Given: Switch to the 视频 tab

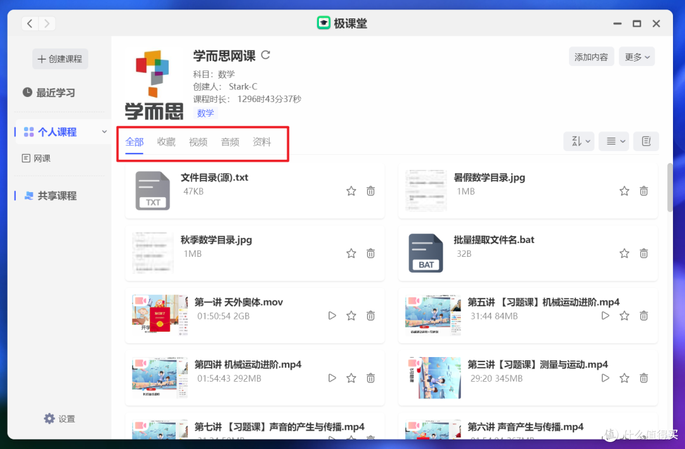Looking at the screenshot, I should point(198,142).
